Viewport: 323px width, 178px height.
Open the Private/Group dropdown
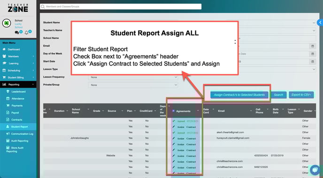click(x=133, y=85)
